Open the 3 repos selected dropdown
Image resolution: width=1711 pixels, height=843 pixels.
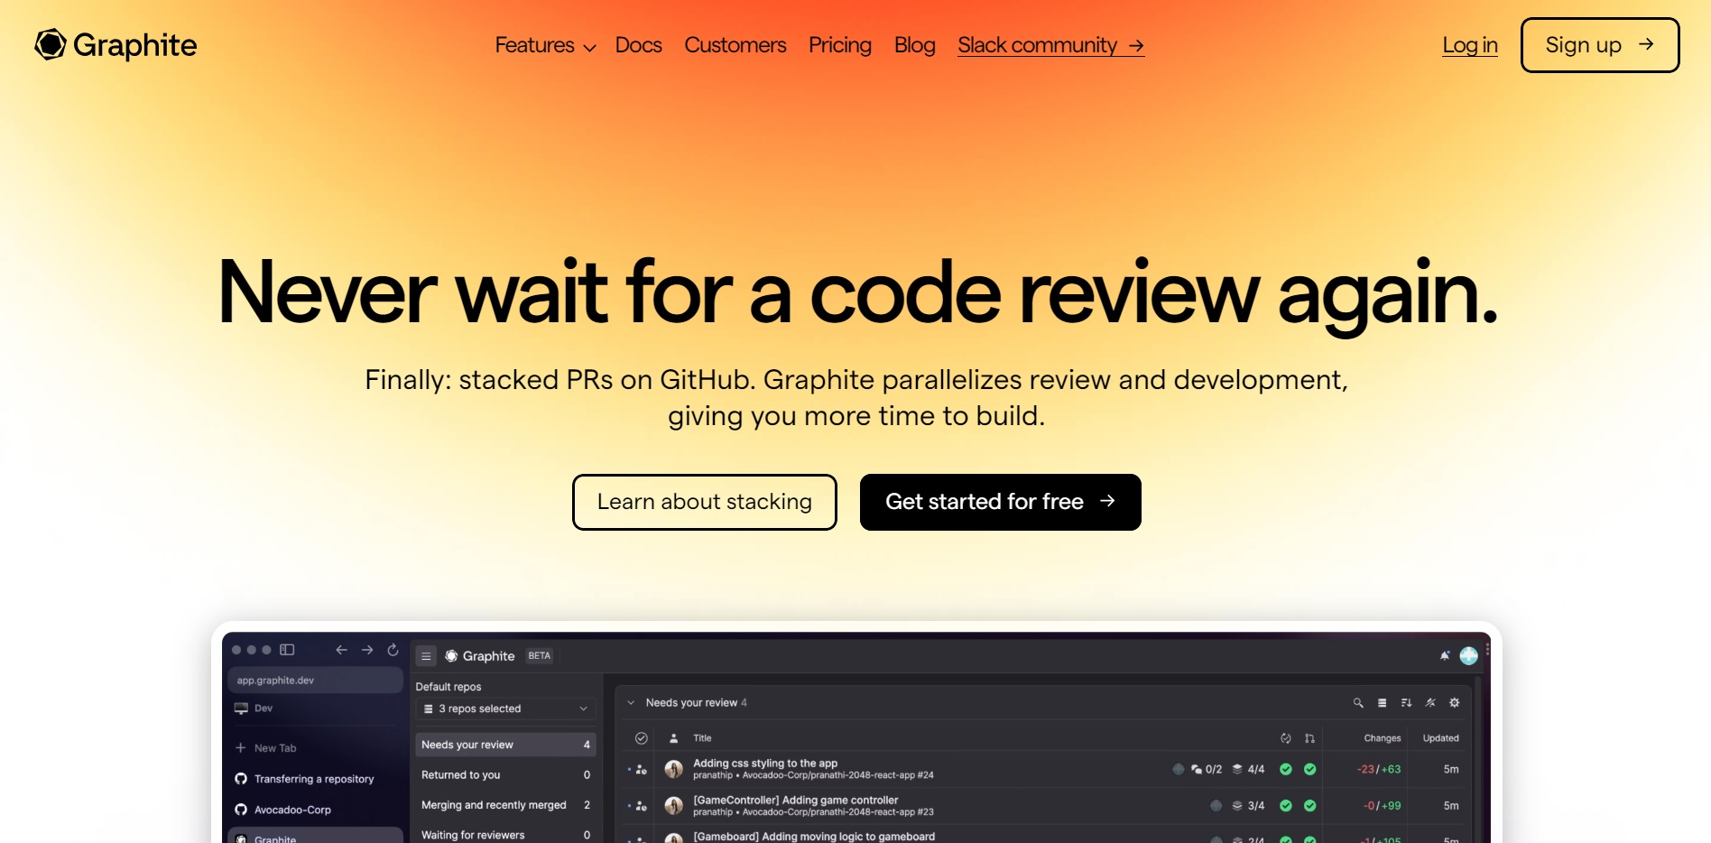click(x=505, y=709)
